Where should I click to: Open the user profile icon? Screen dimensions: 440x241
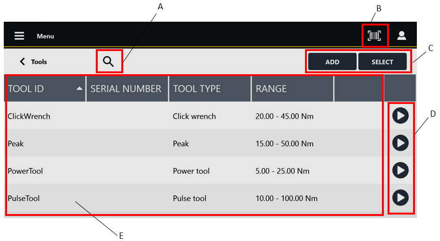[x=402, y=36]
